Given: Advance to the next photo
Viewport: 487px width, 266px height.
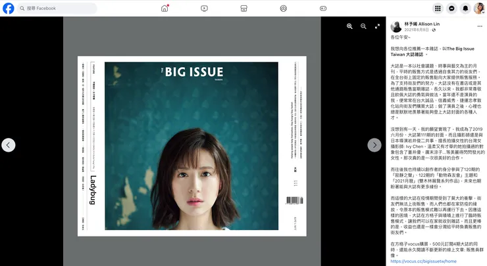Looking at the screenshot, I should (374, 144).
